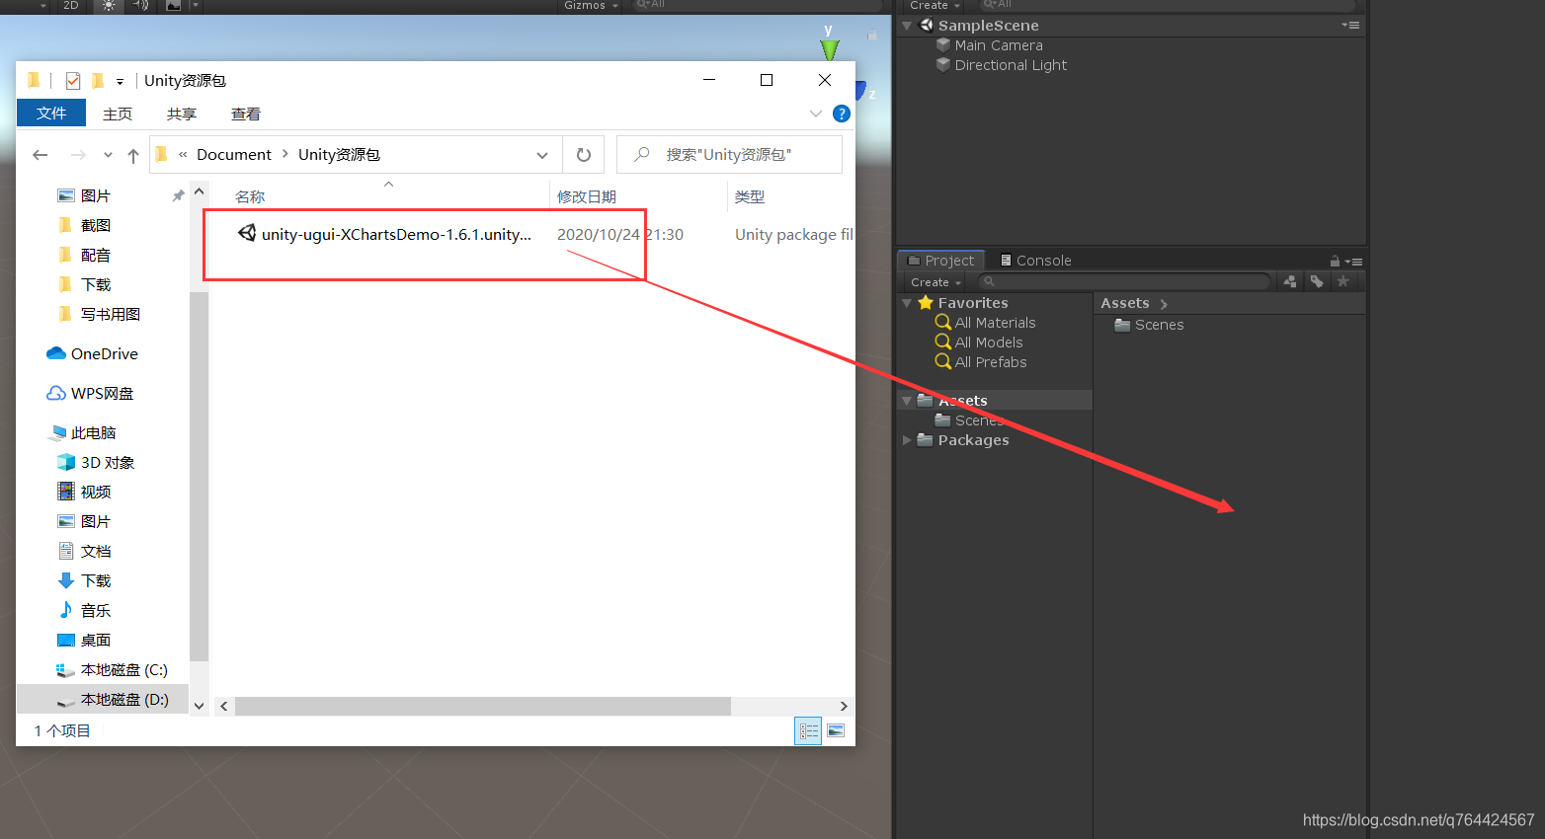Collapse the SampleScene hierarchy triangle
This screenshot has height=839, width=1545.
point(907,26)
